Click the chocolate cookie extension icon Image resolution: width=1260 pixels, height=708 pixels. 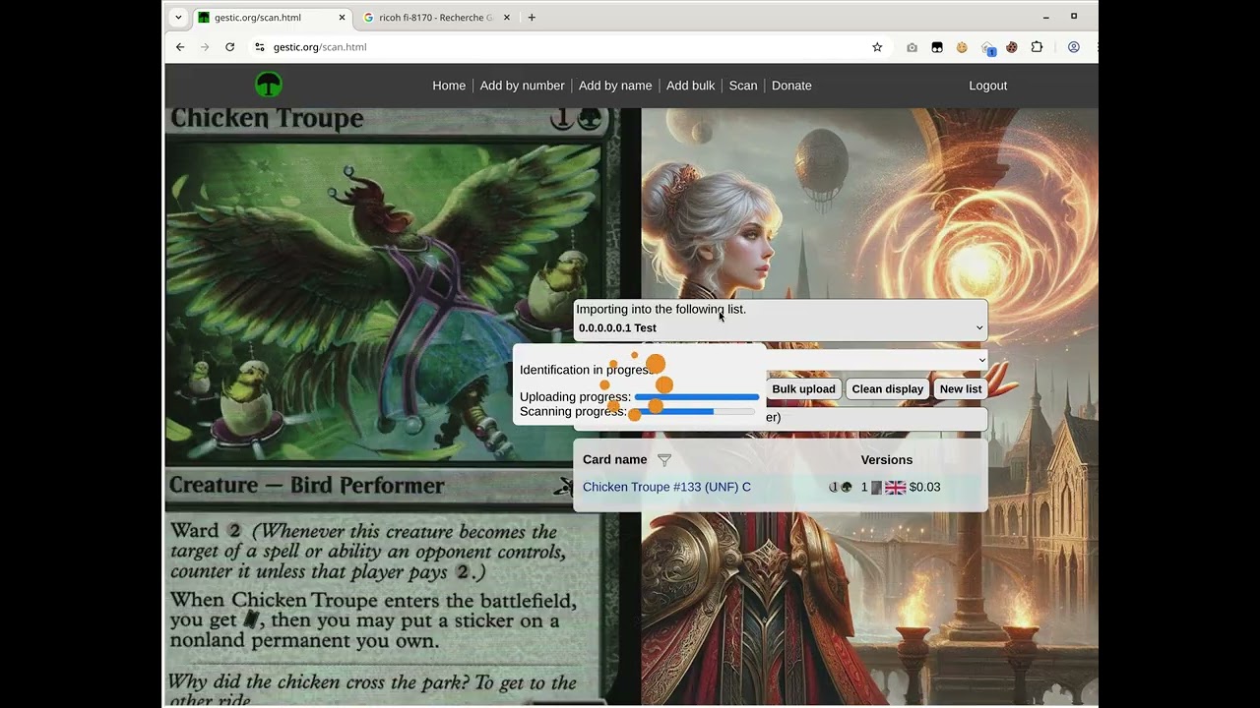tap(1012, 47)
